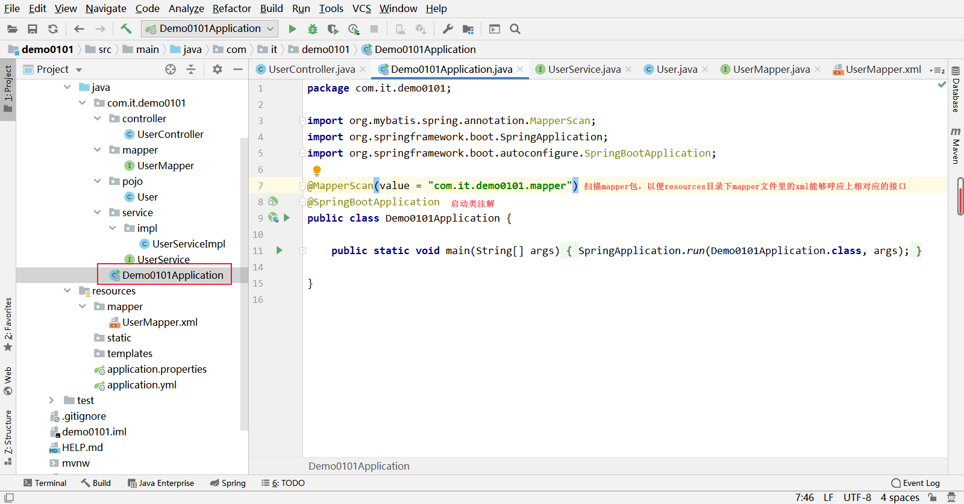Screen dimensions: 964x504
Task: Click Locate current file target icon
Action: click(x=171, y=69)
